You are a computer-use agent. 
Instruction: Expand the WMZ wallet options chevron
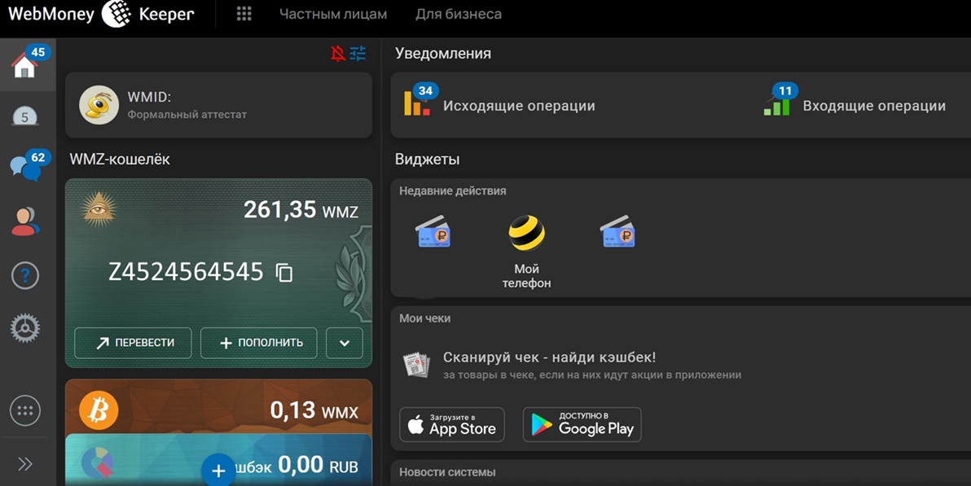(x=344, y=343)
